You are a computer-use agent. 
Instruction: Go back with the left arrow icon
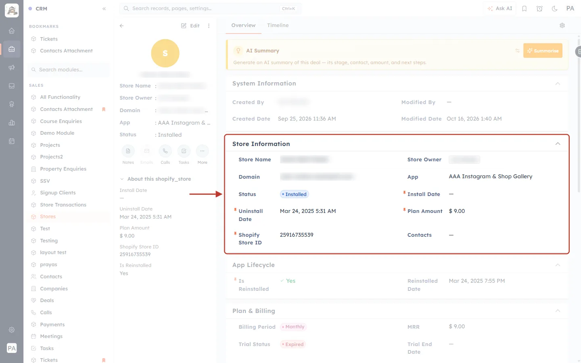click(x=121, y=26)
